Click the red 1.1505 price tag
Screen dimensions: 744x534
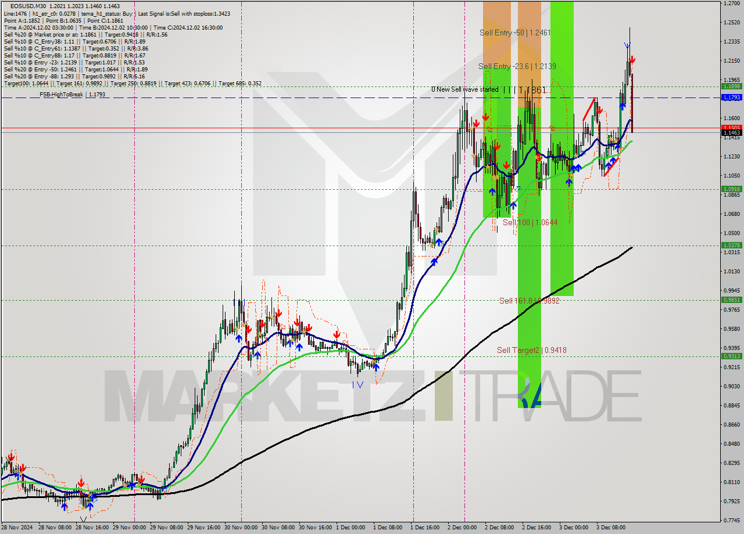click(731, 128)
